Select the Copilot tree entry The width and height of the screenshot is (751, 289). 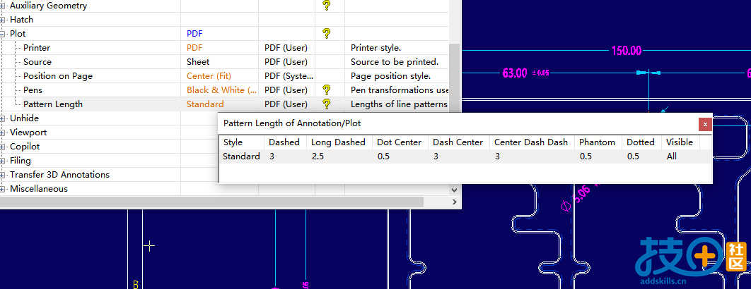pyautogui.click(x=25, y=147)
